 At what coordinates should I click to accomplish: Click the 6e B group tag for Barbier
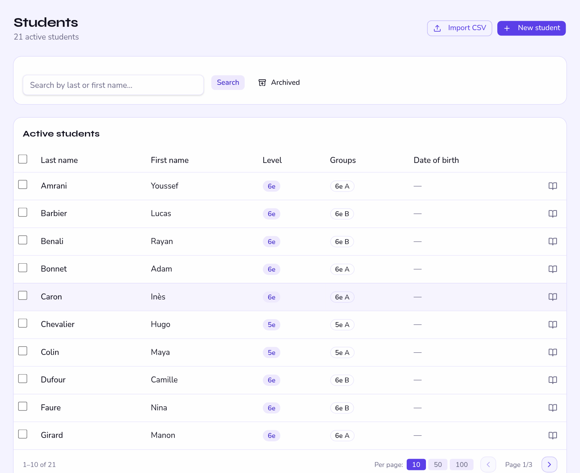342,214
